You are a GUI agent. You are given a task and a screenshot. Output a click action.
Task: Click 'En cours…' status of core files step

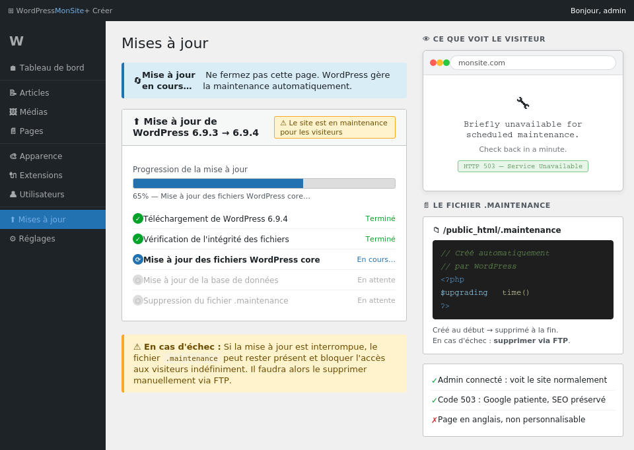[x=376, y=260]
